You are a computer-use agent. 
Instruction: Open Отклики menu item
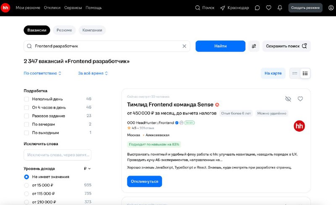pos(52,8)
